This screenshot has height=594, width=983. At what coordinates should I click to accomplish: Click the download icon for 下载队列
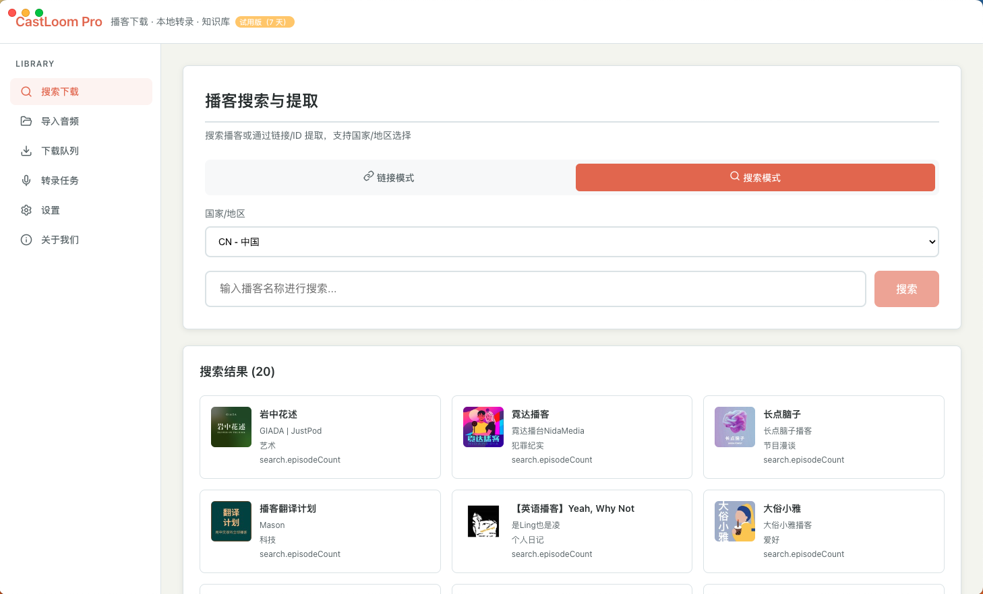coord(26,151)
